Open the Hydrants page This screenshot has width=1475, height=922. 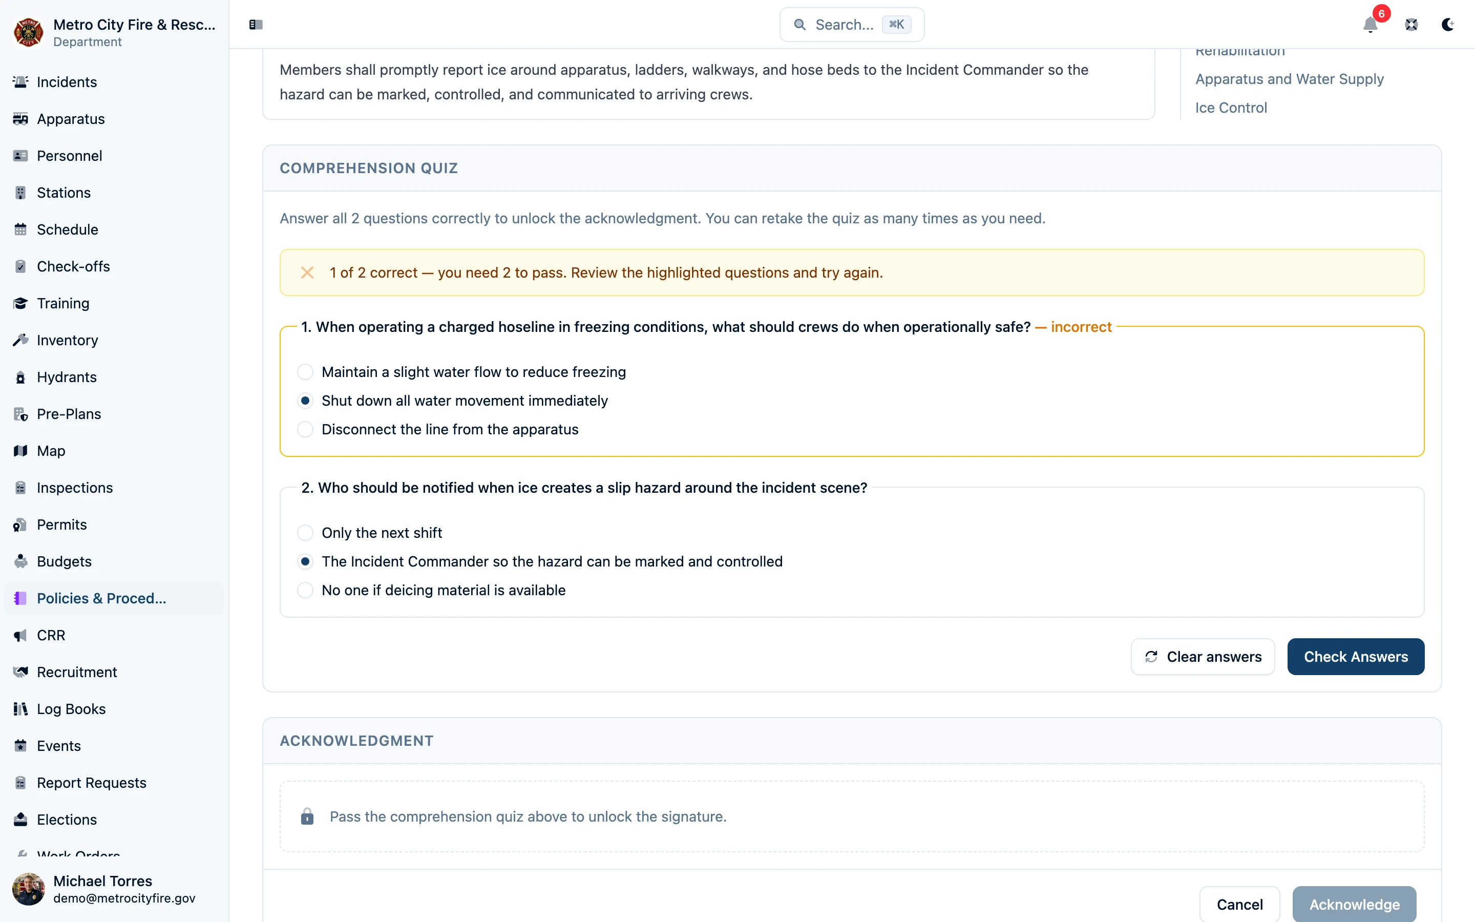114,377
